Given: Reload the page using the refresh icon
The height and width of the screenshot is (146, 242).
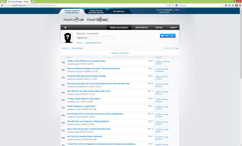Looking at the screenshot, I should (x=173, y=5).
